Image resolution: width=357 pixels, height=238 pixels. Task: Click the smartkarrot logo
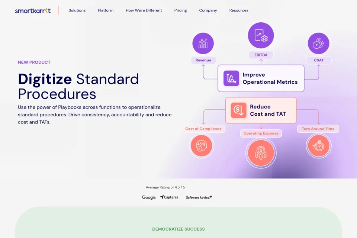click(x=33, y=10)
